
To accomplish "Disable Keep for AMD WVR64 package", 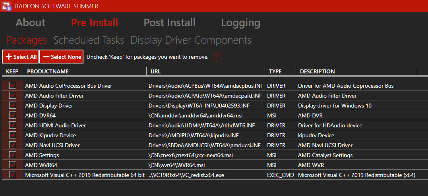I will coord(13,165).
